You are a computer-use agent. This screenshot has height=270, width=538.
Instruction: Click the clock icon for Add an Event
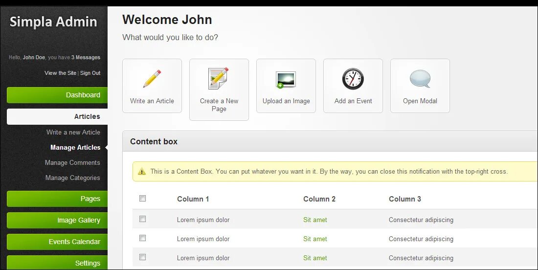tap(353, 79)
